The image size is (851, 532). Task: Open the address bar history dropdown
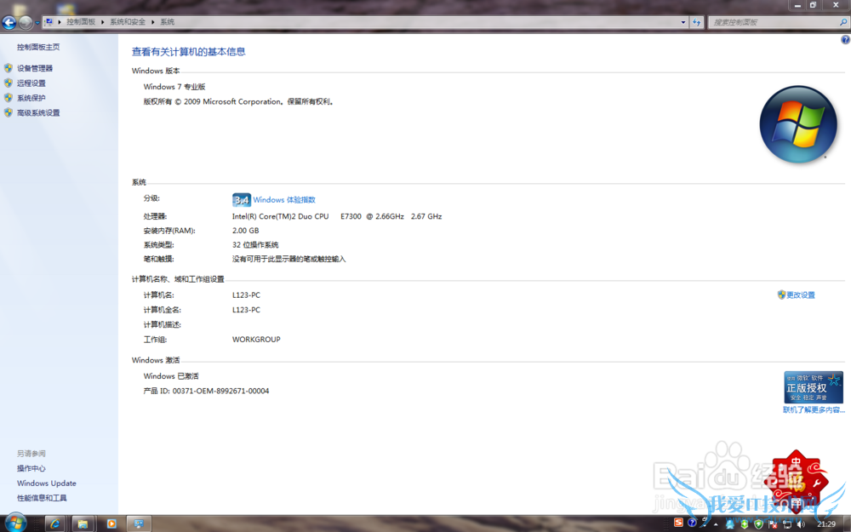(x=683, y=22)
